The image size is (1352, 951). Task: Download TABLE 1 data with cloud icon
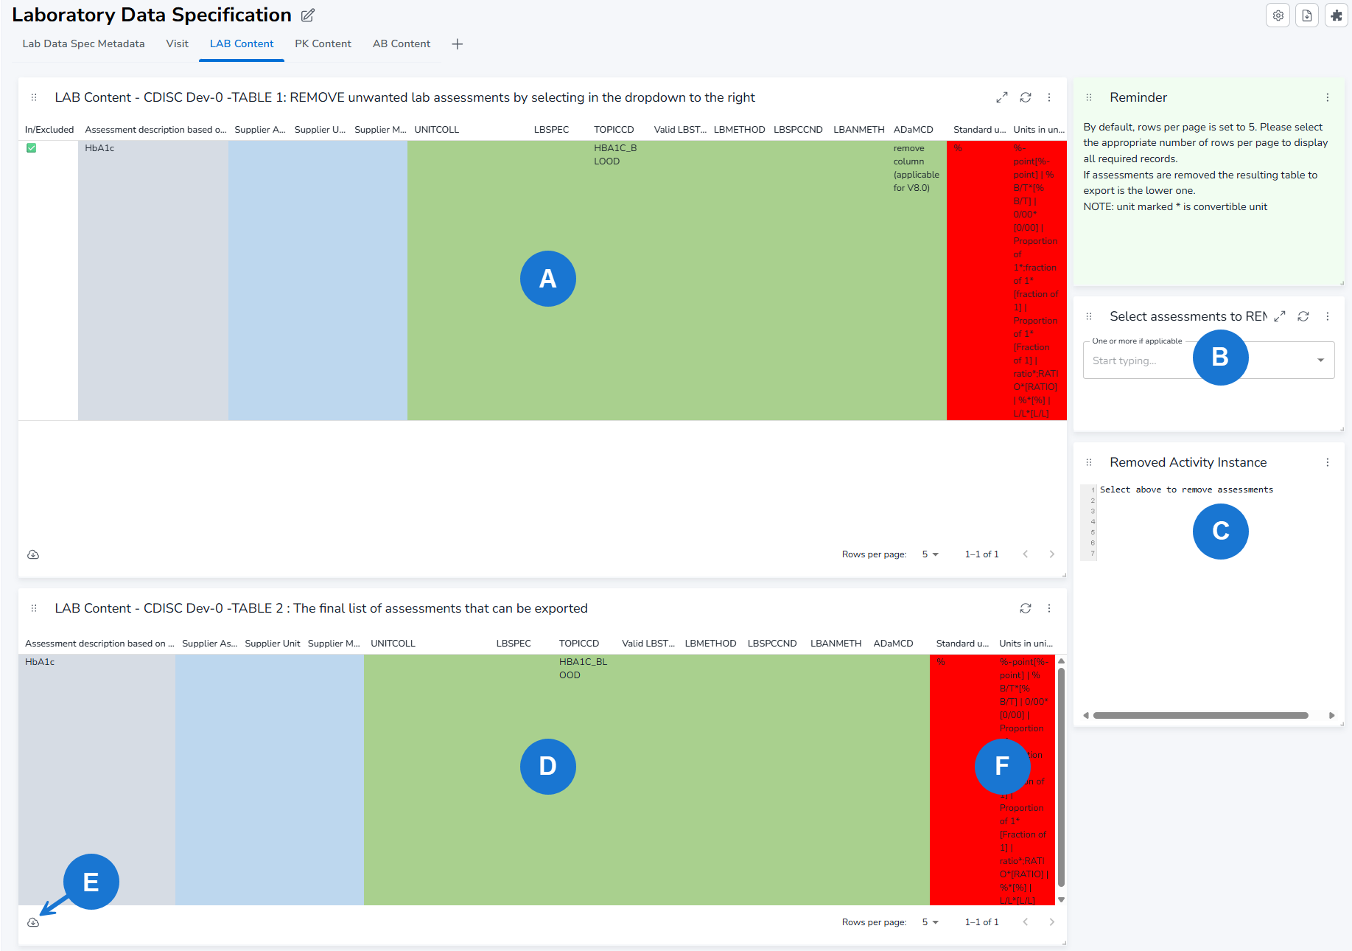(33, 554)
